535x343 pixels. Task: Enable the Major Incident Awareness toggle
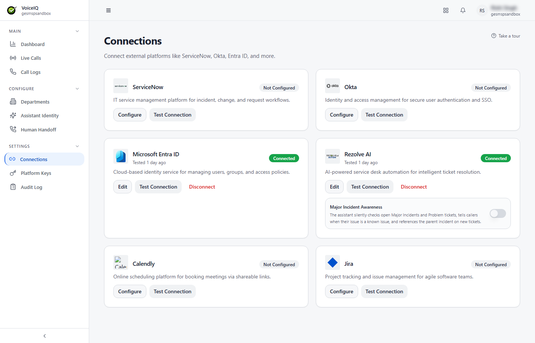[498, 213]
